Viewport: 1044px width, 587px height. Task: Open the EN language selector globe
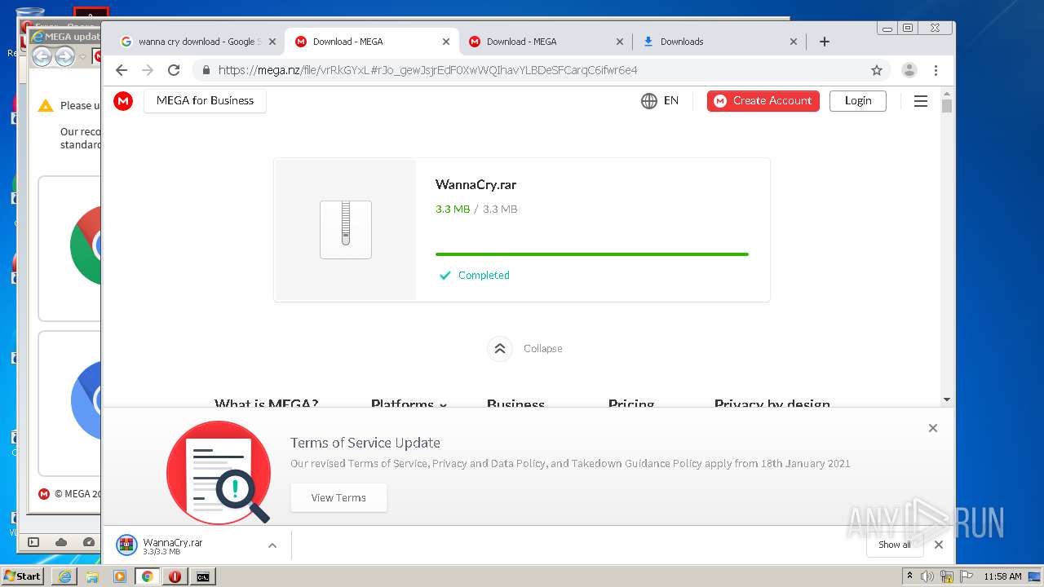tap(660, 100)
